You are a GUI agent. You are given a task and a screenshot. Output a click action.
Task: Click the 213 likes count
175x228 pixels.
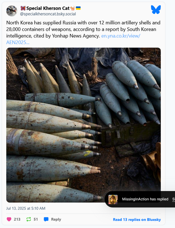click(17, 219)
